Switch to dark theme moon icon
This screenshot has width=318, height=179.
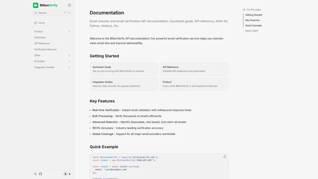pos(70,174)
